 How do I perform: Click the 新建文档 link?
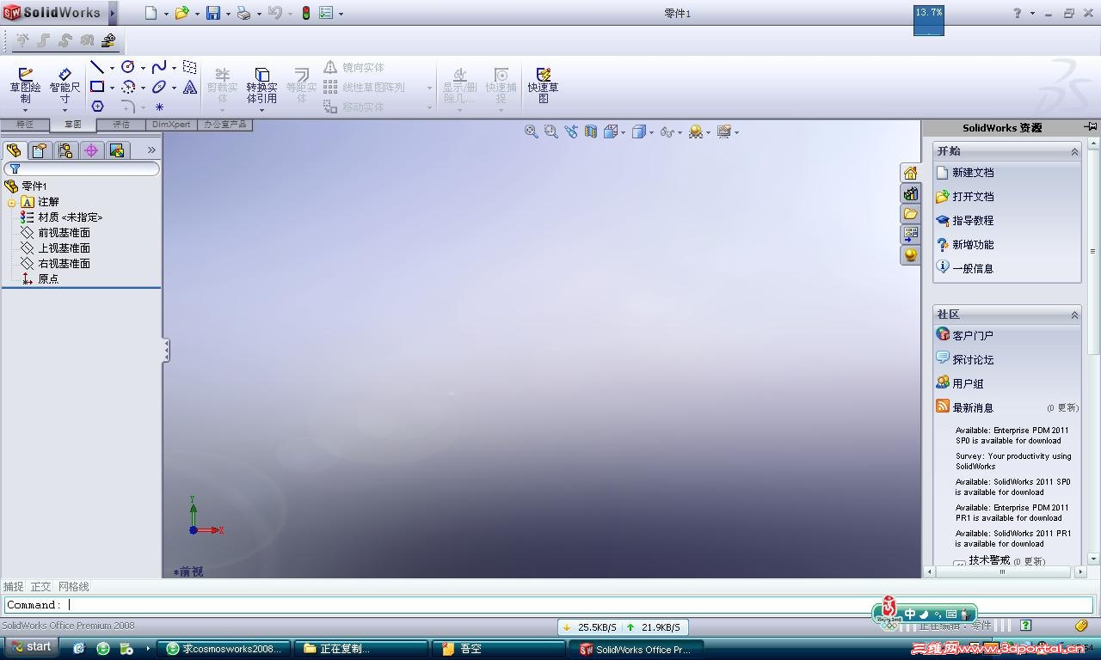point(973,172)
